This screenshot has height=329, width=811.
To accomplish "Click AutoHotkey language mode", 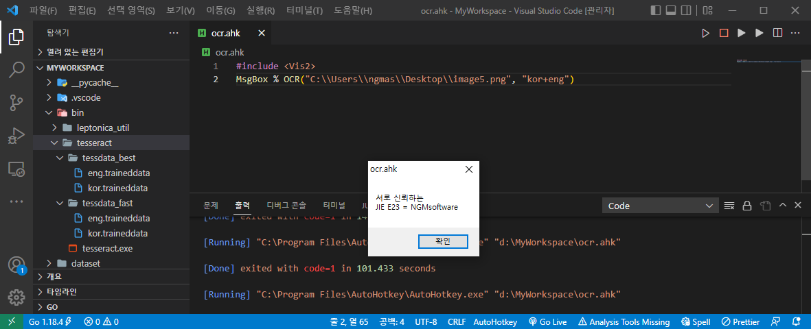I will click(495, 321).
